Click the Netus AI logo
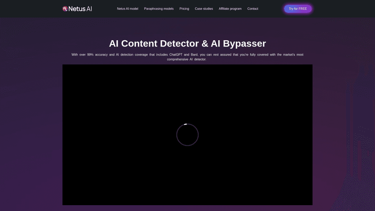The width and height of the screenshot is (375, 211). pos(77,9)
